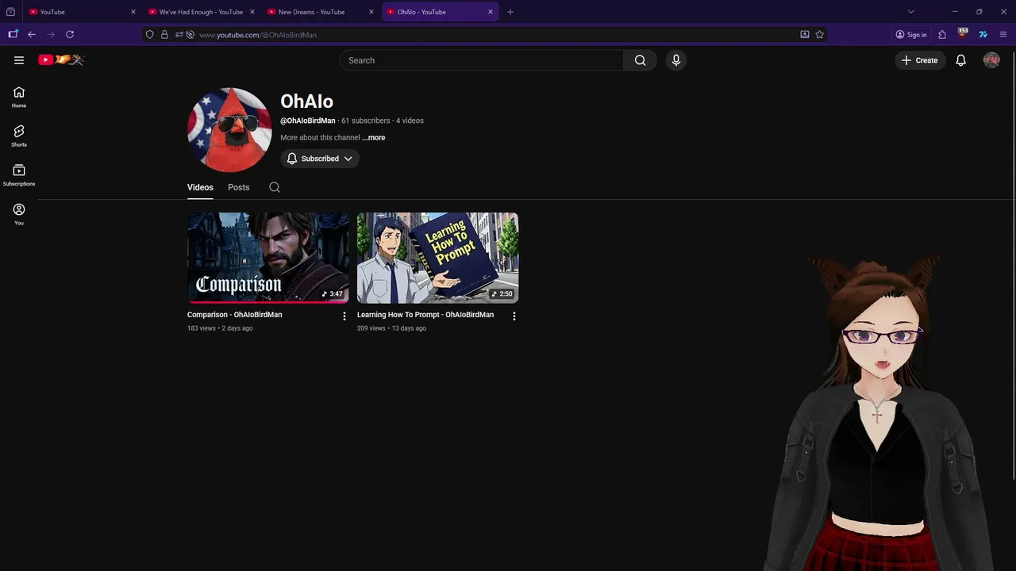Expand channel description with ...more
Viewport: 1016px width, 571px height.
tap(374, 138)
